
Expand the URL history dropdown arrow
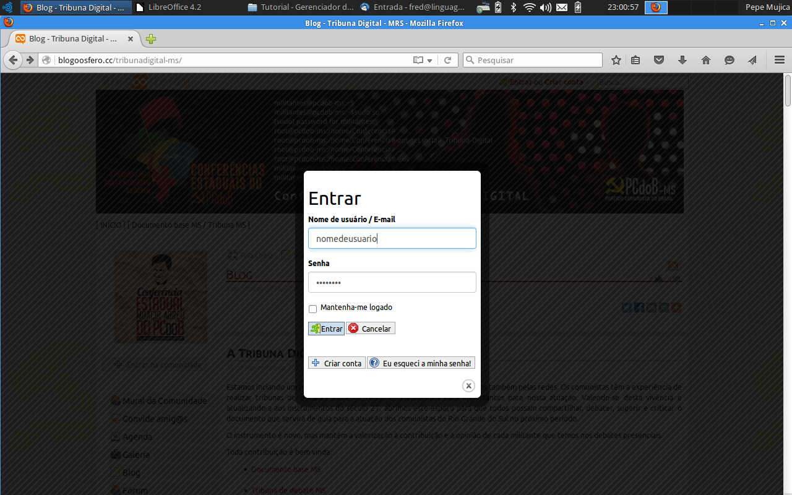[x=429, y=61]
